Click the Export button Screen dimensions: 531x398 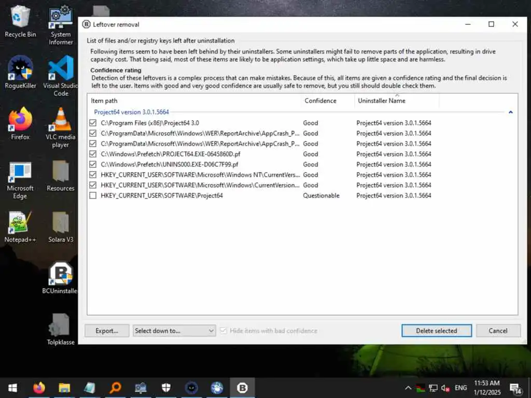[107, 331]
